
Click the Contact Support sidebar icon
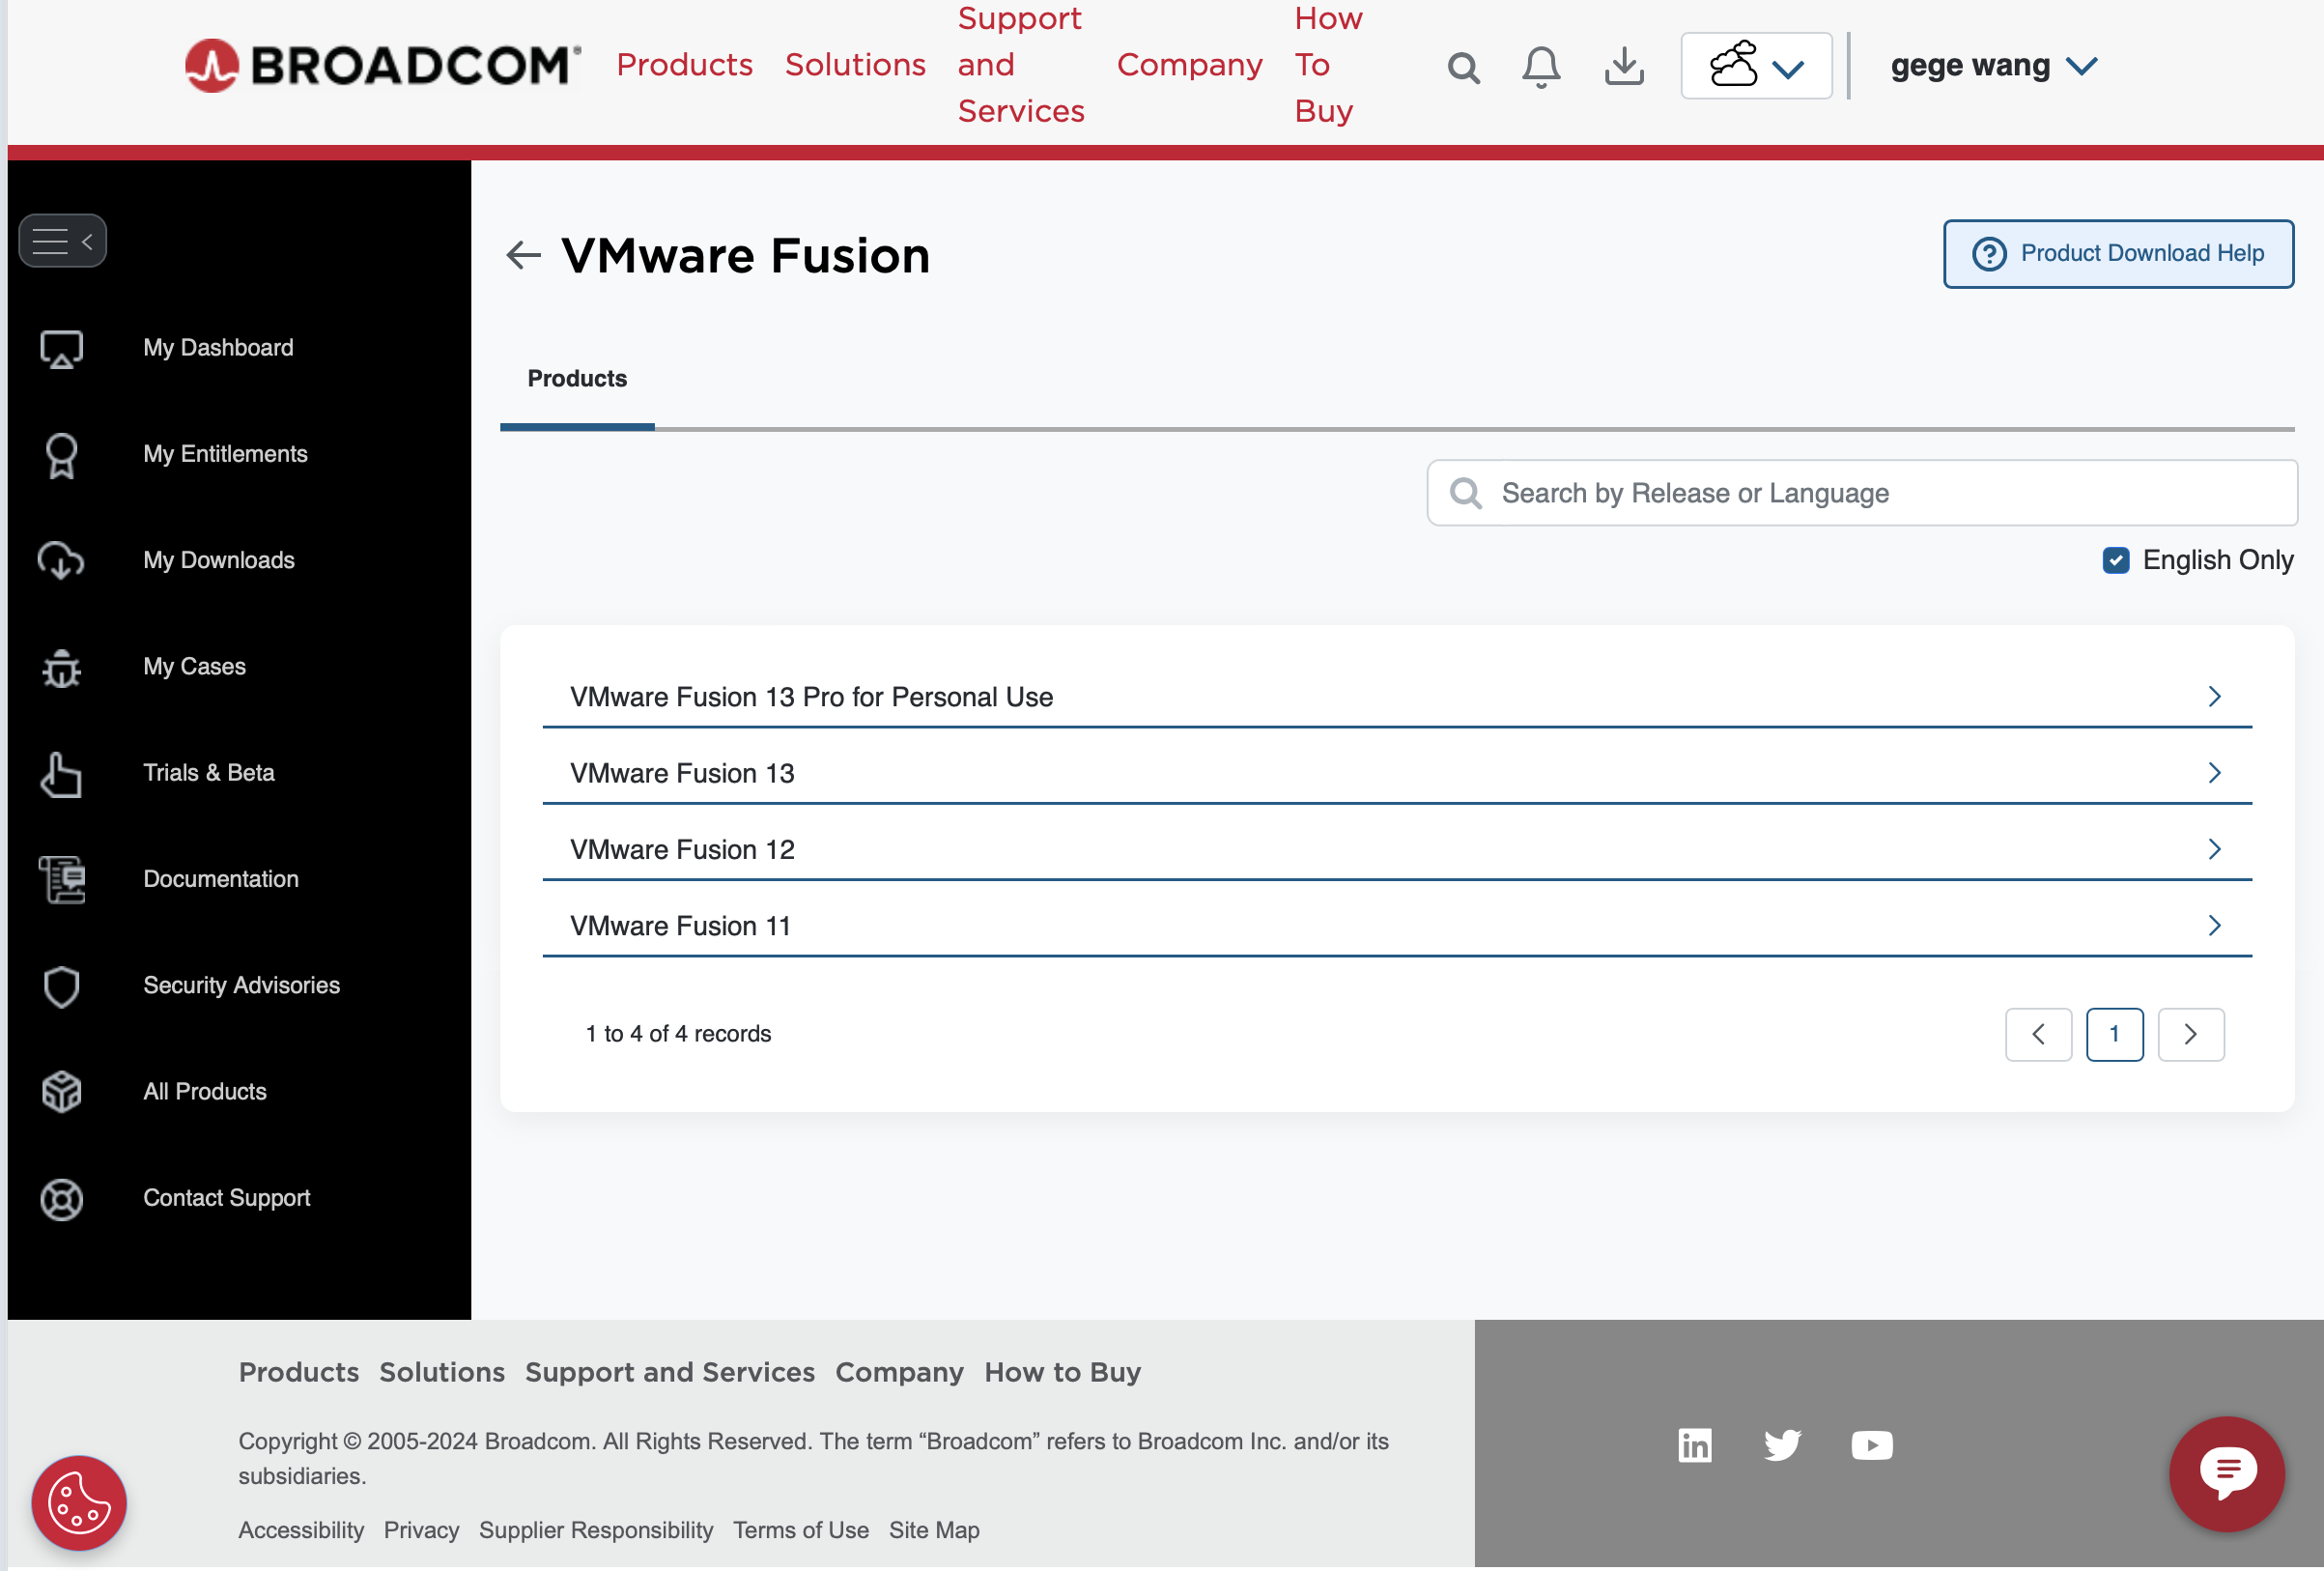[x=62, y=1199]
